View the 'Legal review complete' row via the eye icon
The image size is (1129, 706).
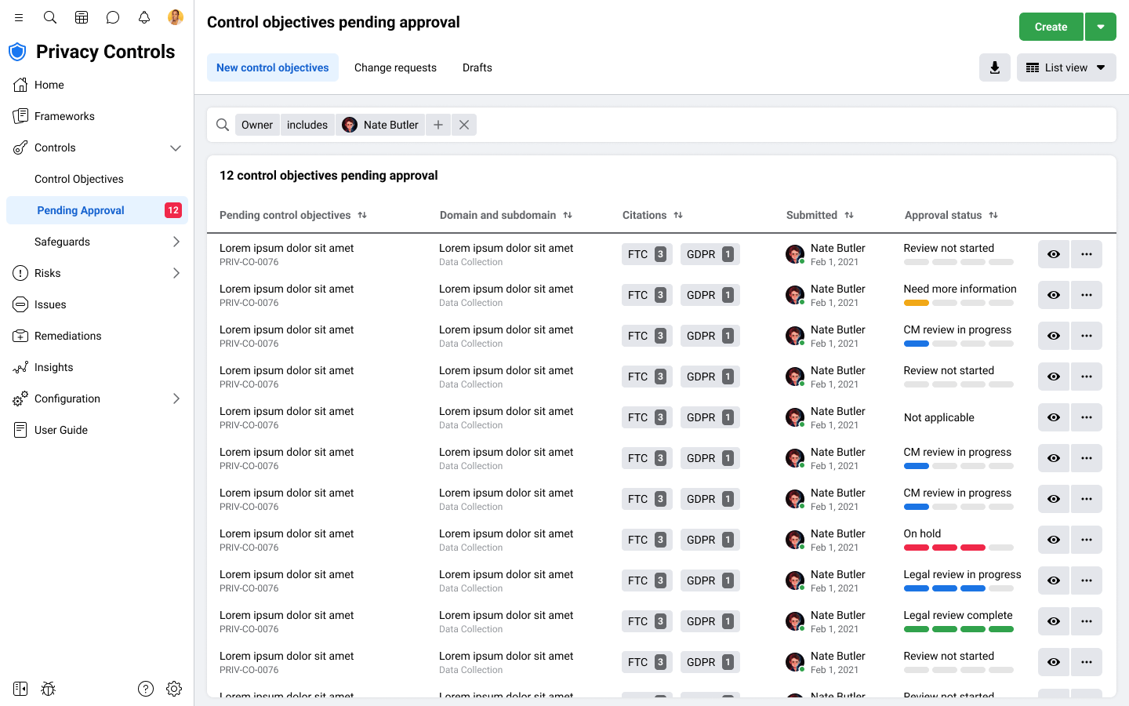click(x=1053, y=621)
